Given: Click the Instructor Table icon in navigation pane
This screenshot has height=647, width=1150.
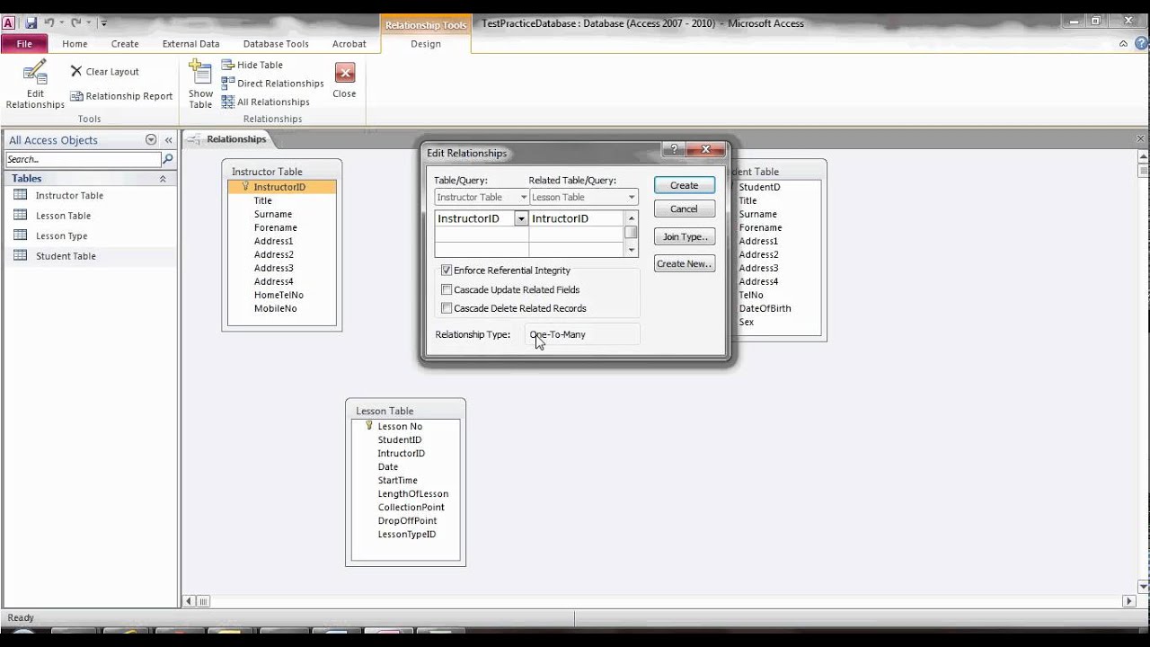Looking at the screenshot, I should pyautogui.click(x=20, y=195).
